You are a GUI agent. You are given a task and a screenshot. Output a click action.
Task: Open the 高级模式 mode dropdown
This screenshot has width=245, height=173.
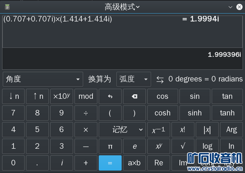pyautogui.click(x=122, y=7)
